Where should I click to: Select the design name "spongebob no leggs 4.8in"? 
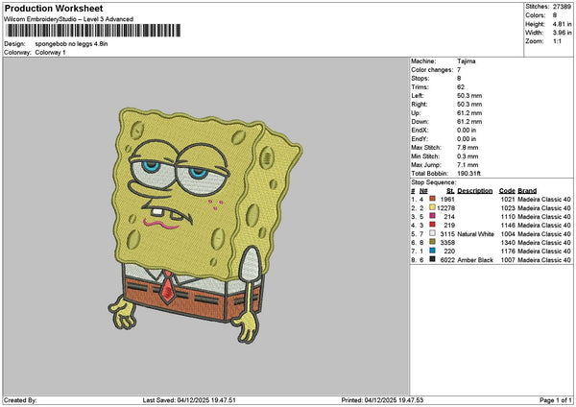(71, 44)
